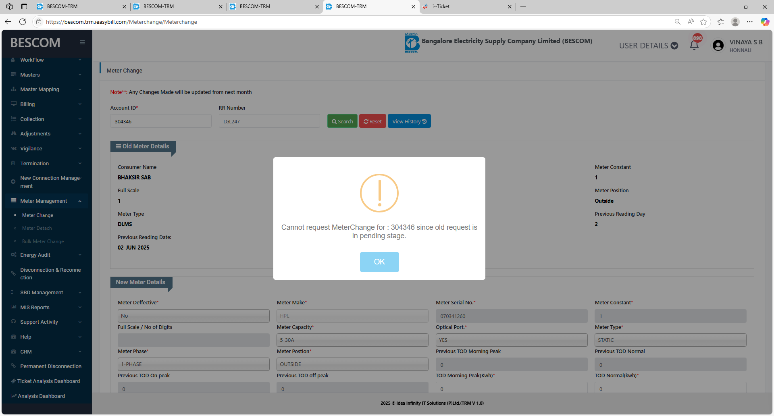Expand the Master Mapping sidebar menu

tap(47, 89)
